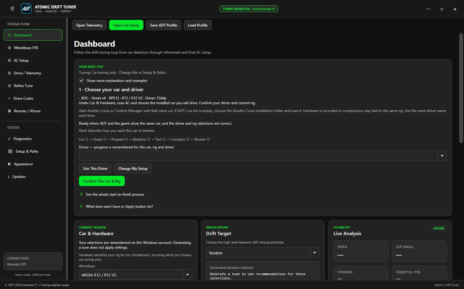464x289 pixels.
Task: Expand 'See the whole start-to-finish process'
Action: coord(112,194)
